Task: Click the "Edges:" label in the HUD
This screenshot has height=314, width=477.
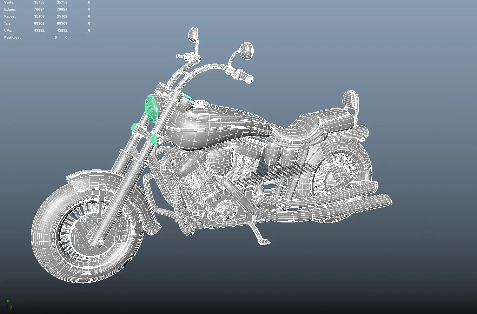Action: point(10,9)
